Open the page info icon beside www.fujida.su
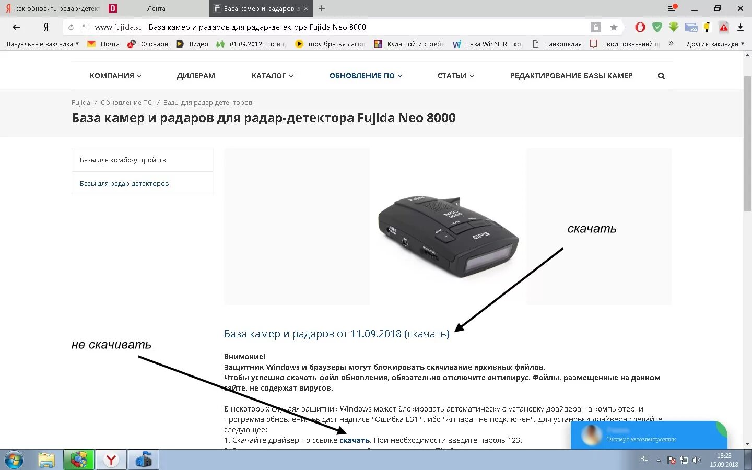The image size is (752, 470). [x=86, y=27]
